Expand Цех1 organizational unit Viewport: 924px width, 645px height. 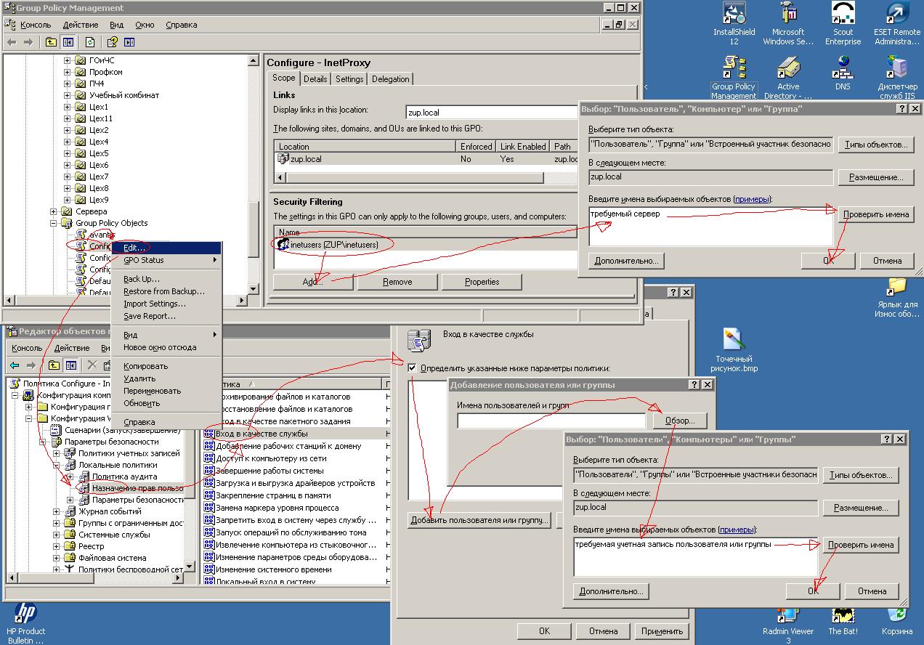tap(67, 107)
